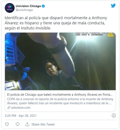The image size is (120, 130).
Task: Click the share upload arrow icon
Action: (27, 124)
